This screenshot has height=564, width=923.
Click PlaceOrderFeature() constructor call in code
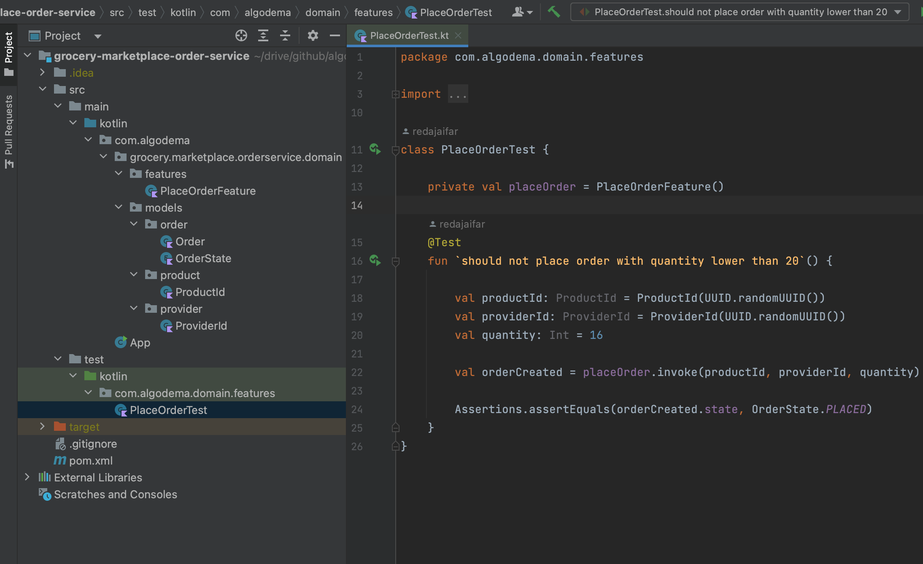[660, 187]
